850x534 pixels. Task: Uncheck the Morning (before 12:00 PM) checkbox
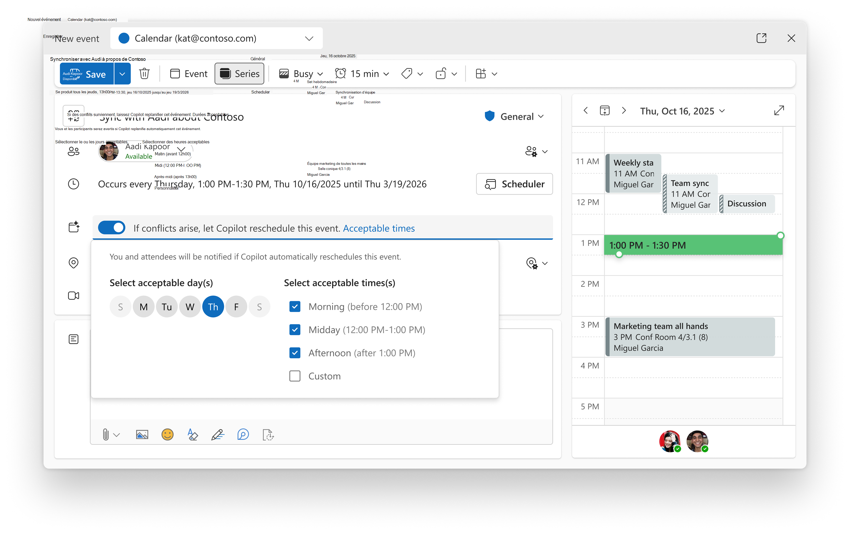tap(295, 307)
